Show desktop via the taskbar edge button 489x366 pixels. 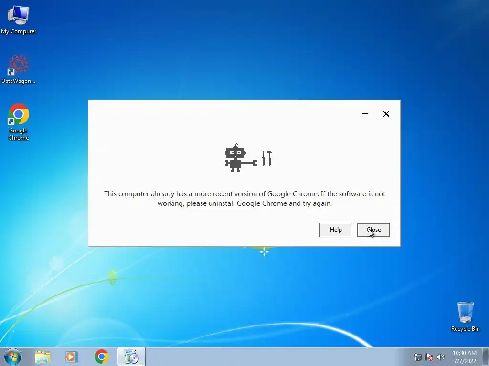tap(485, 356)
